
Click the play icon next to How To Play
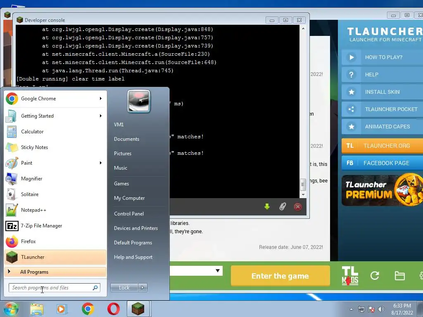pyautogui.click(x=352, y=57)
